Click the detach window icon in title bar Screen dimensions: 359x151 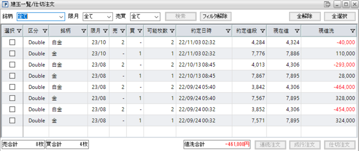pos(328,4)
